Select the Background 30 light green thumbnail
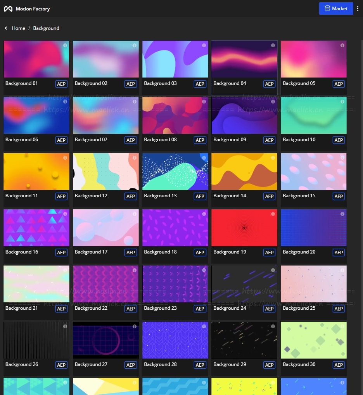The width and height of the screenshot is (363, 395). (314, 340)
